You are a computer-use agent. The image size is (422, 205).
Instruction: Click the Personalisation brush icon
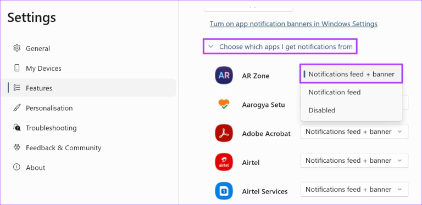[x=16, y=108]
